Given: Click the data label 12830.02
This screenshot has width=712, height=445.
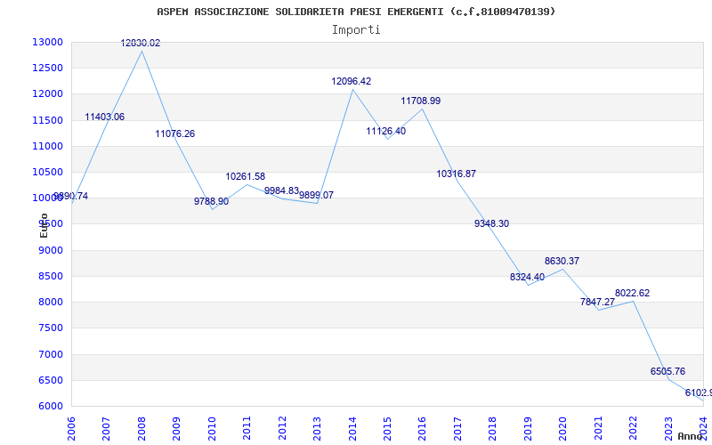Looking at the screenshot, I should click(x=141, y=43).
